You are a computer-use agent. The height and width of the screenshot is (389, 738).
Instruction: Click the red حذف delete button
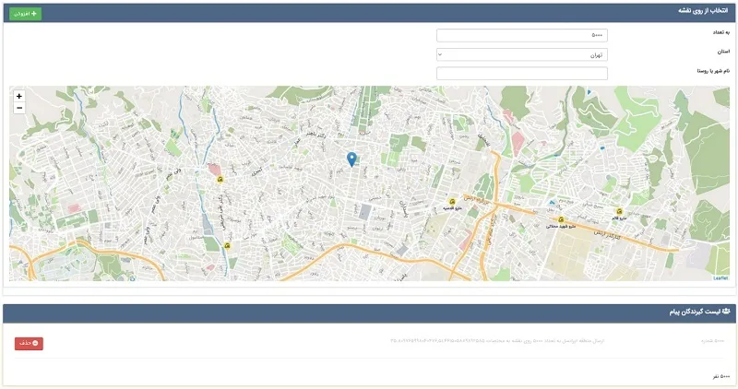coord(29,344)
